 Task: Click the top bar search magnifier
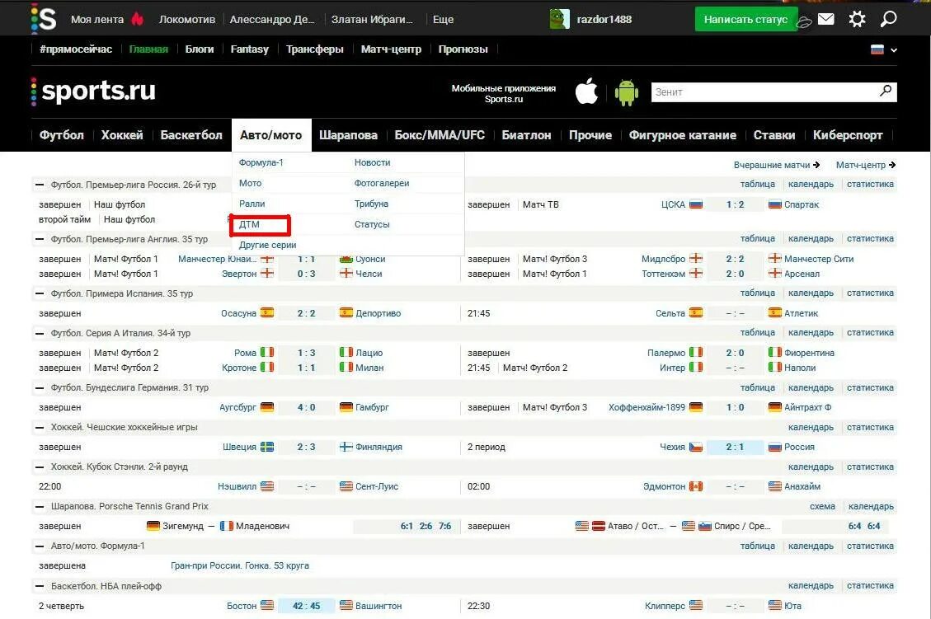(x=888, y=19)
